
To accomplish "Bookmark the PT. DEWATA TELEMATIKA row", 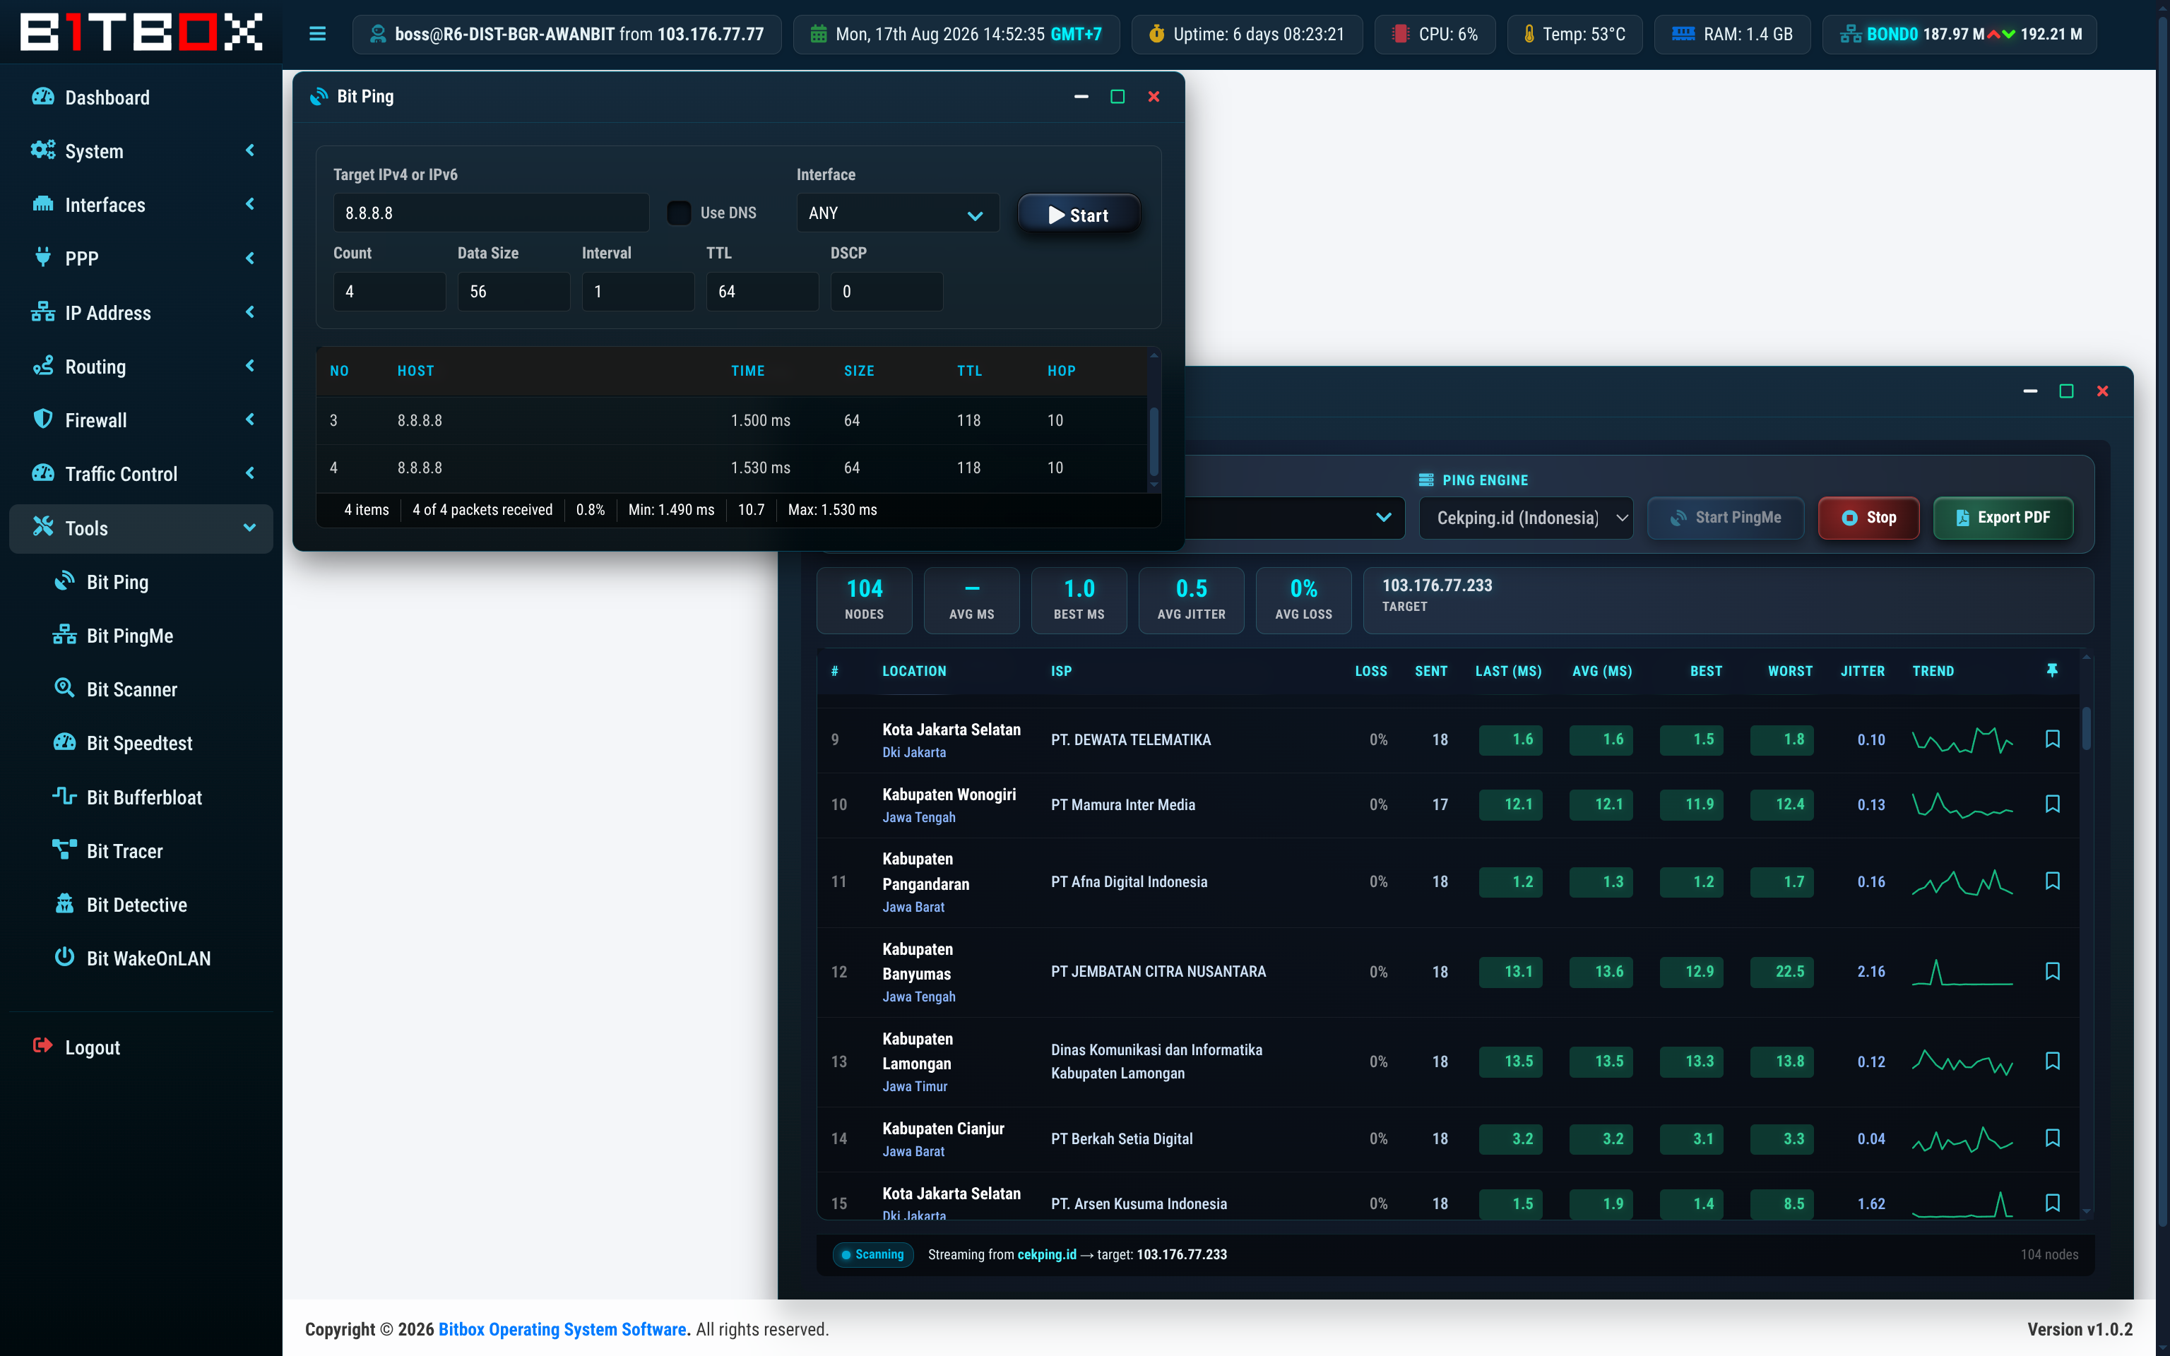I will pyautogui.click(x=2053, y=739).
